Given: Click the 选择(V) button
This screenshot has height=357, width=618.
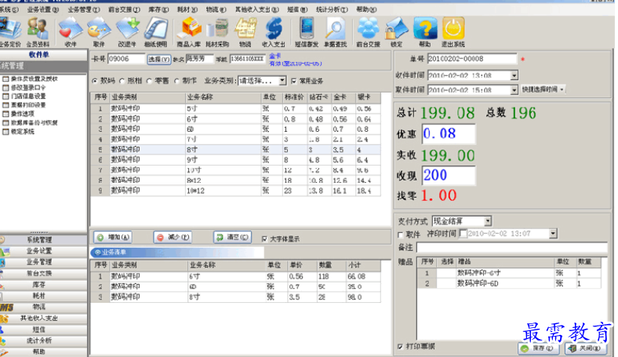Looking at the screenshot, I should (159, 60).
